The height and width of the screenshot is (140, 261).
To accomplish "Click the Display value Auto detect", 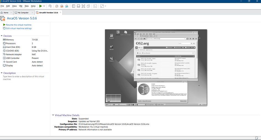I will click(x=37, y=65).
